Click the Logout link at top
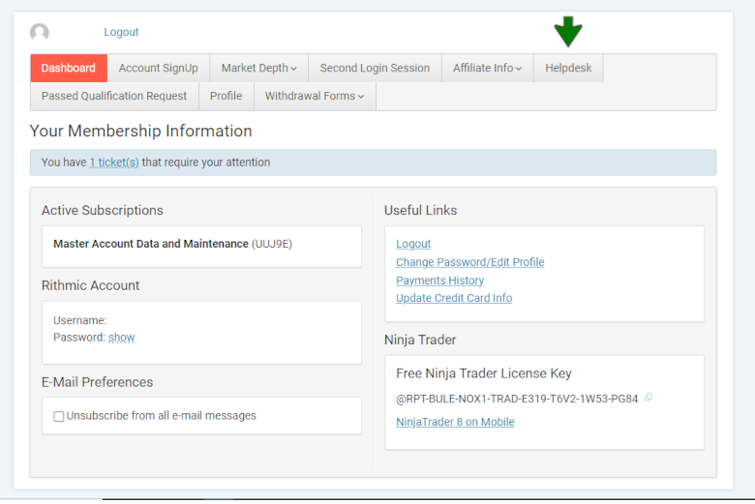 (x=121, y=32)
